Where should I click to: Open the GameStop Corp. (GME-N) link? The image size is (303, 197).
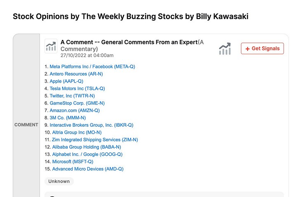click(77, 103)
